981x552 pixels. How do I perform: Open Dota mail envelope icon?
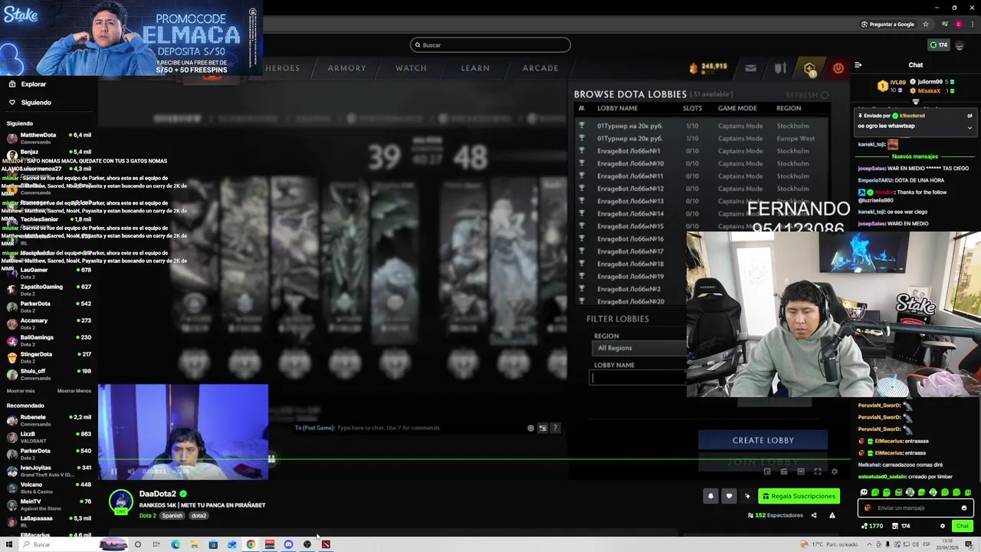pos(750,68)
